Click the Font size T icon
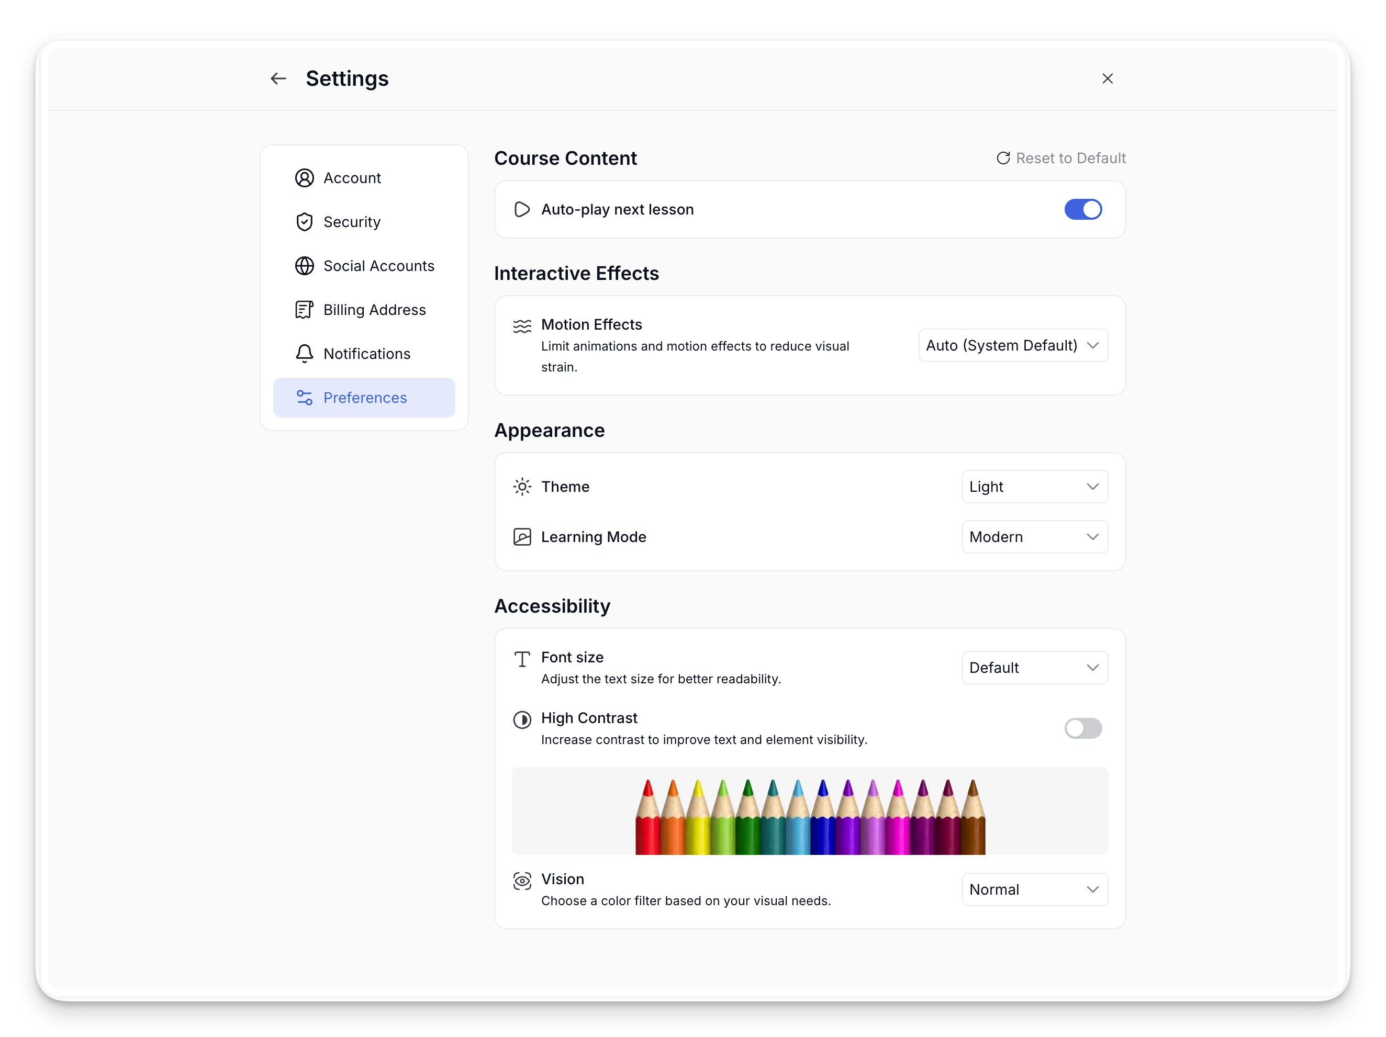The image size is (1386, 1037). 522,659
